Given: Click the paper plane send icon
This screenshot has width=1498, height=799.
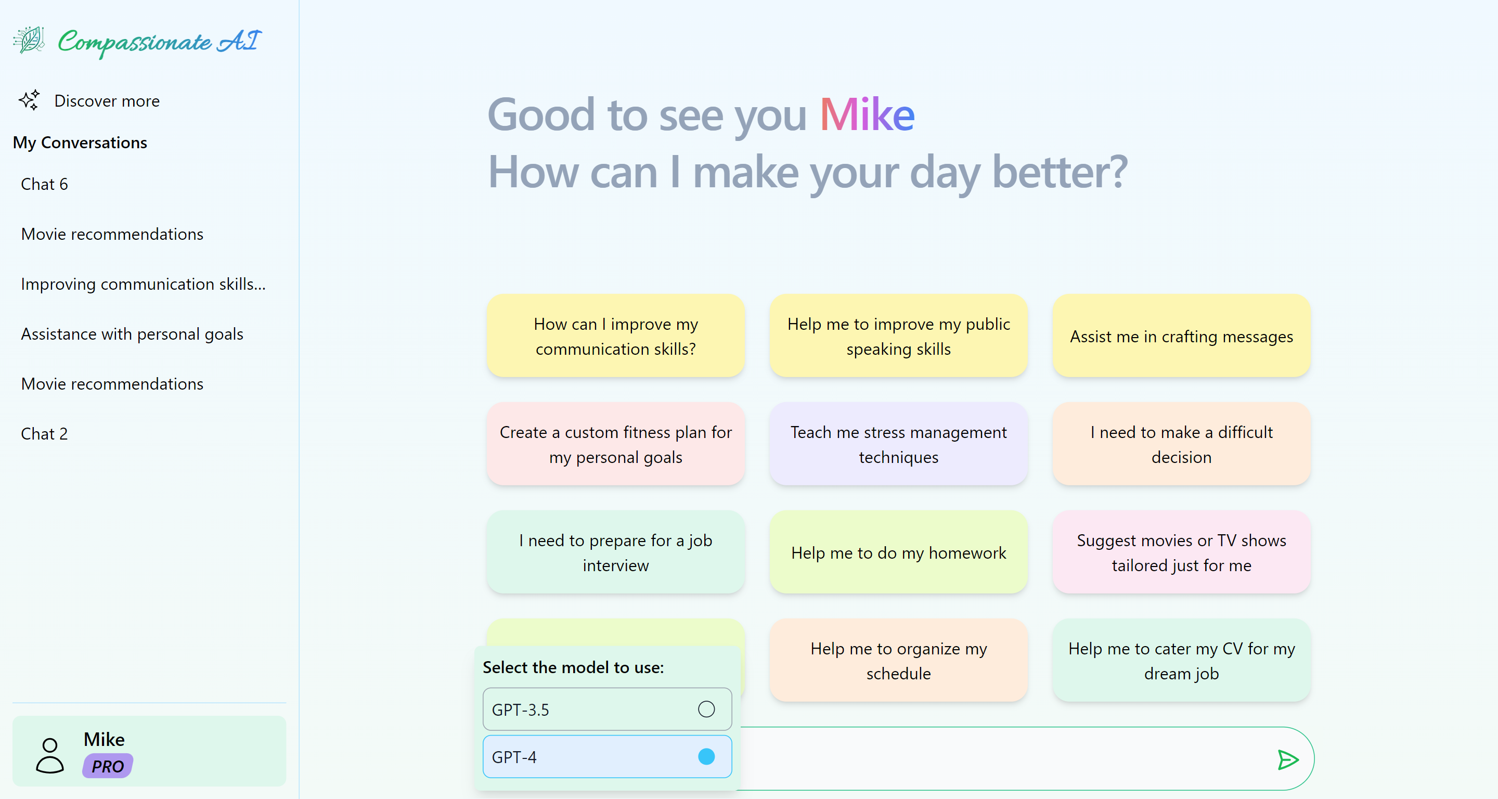Looking at the screenshot, I should pyautogui.click(x=1288, y=759).
